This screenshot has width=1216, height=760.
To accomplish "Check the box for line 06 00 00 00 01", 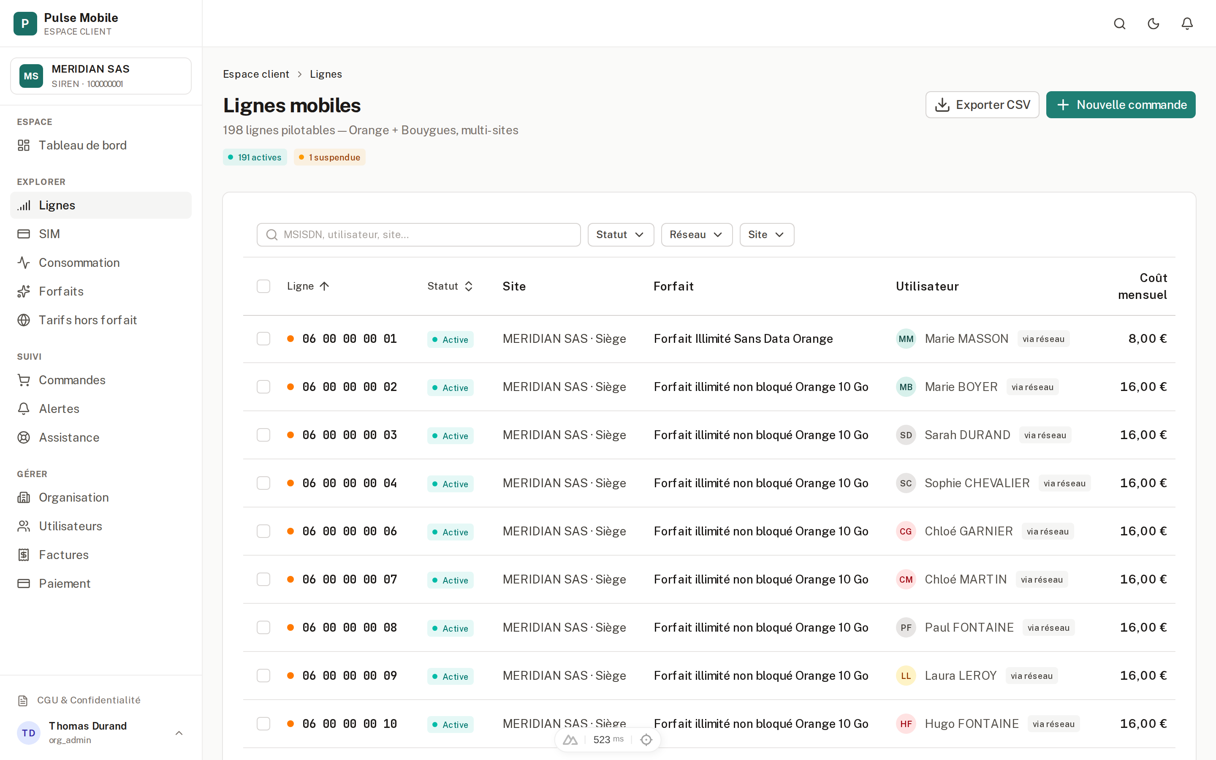I will 263,339.
